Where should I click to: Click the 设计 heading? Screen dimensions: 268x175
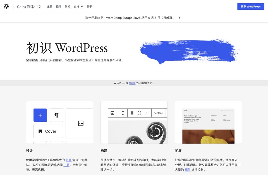pyautogui.click(x=29, y=150)
